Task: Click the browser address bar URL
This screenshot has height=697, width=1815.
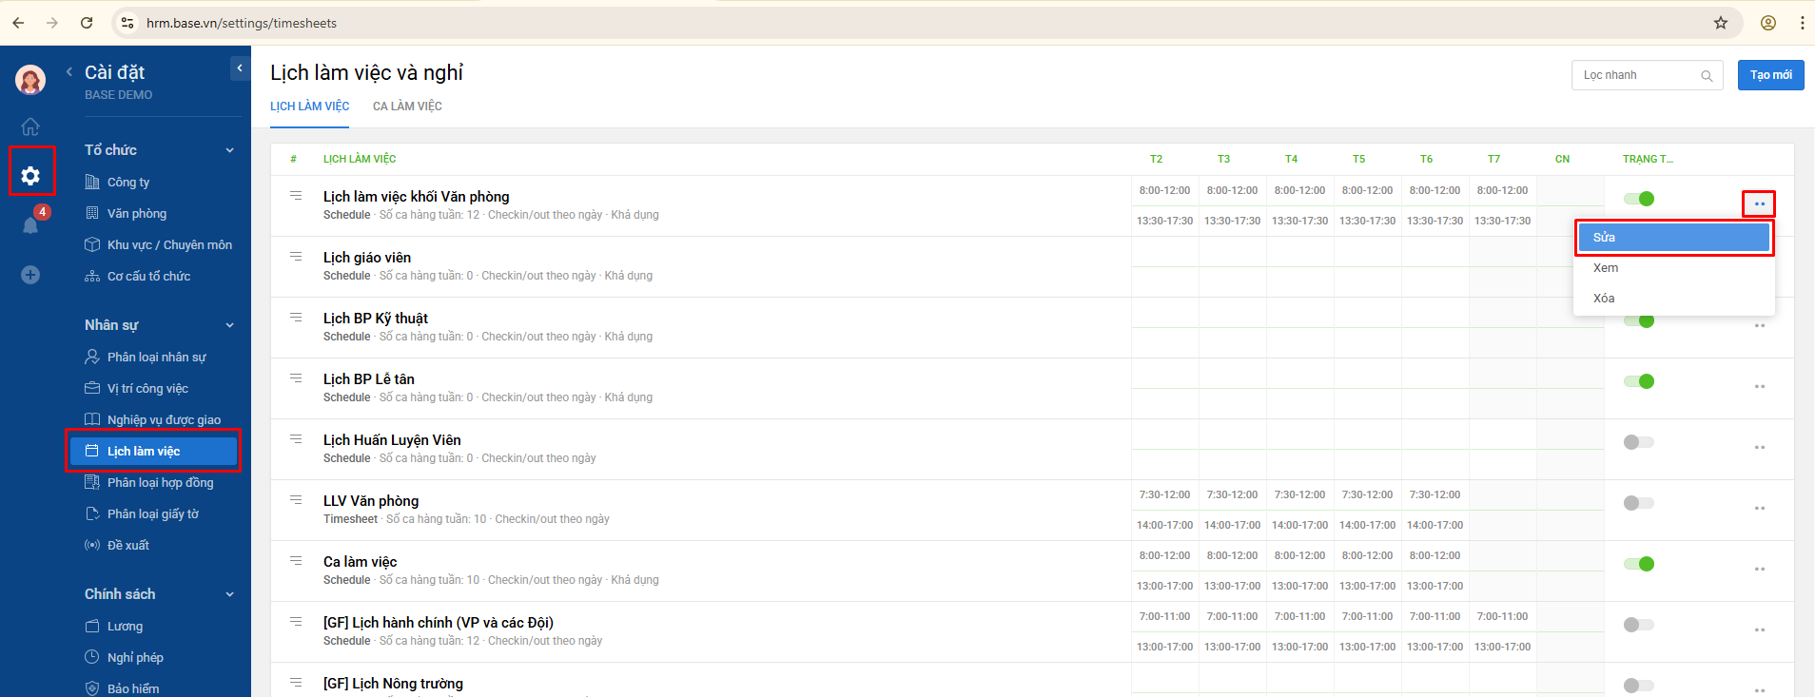Action: pos(242,23)
